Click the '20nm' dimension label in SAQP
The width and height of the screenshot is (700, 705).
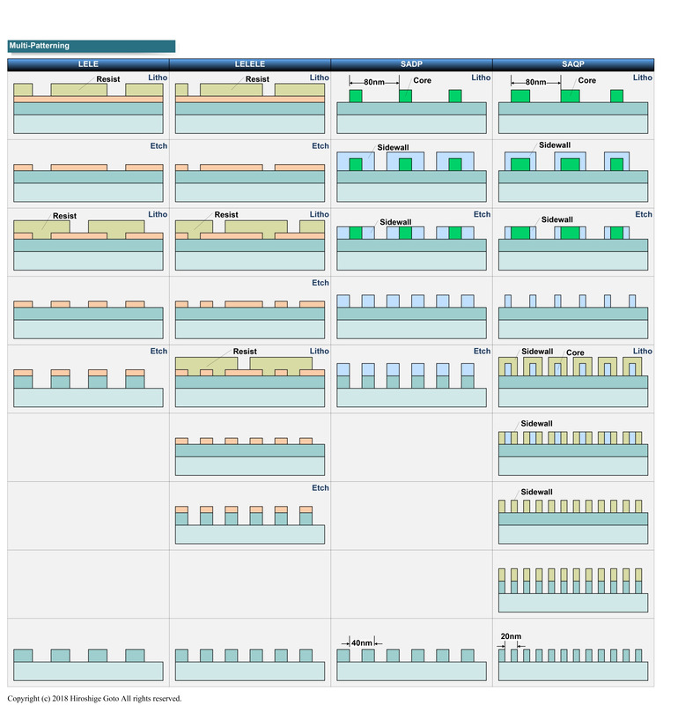(511, 636)
